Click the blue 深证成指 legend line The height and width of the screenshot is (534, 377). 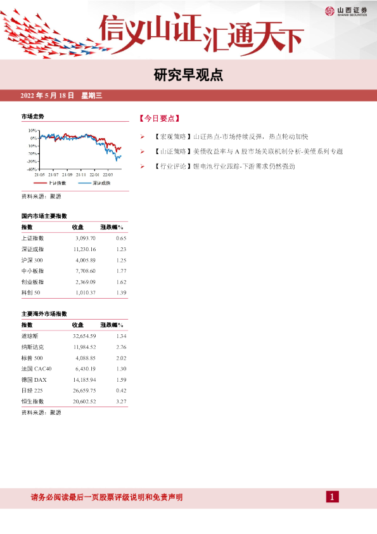pos(84,183)
